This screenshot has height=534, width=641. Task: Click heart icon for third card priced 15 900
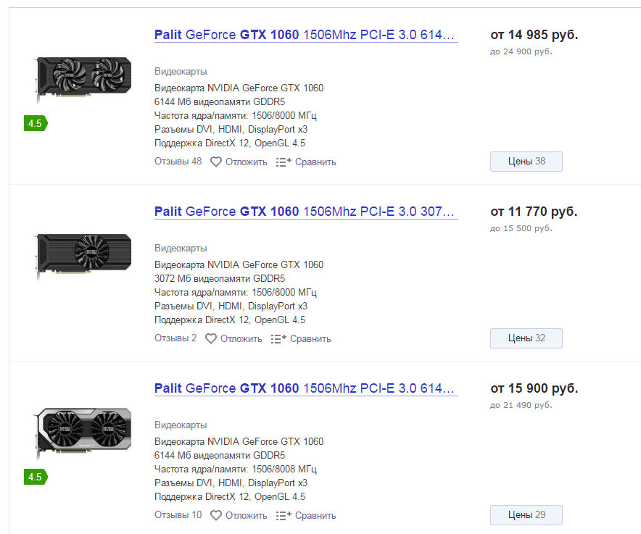click(216, 515)
